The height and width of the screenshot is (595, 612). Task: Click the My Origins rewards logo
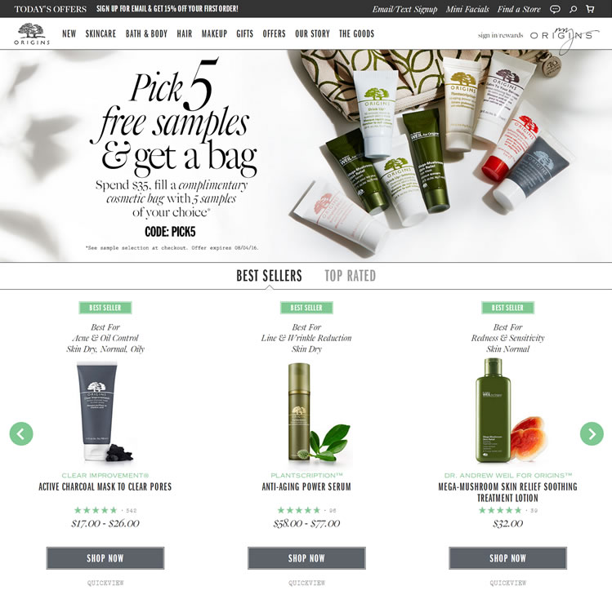(x=564, y=36)
